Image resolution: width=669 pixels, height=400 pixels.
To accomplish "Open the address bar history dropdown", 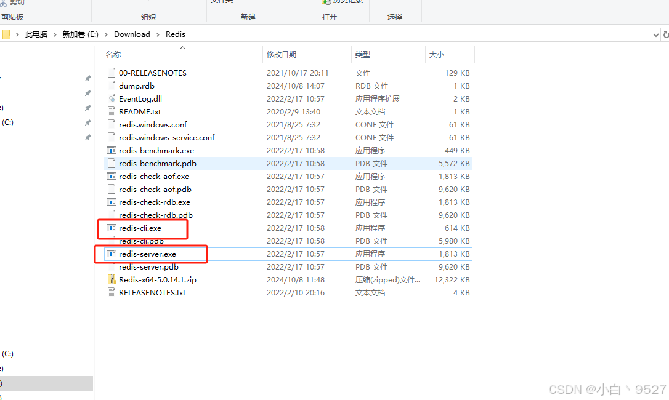I will point(656,35).
